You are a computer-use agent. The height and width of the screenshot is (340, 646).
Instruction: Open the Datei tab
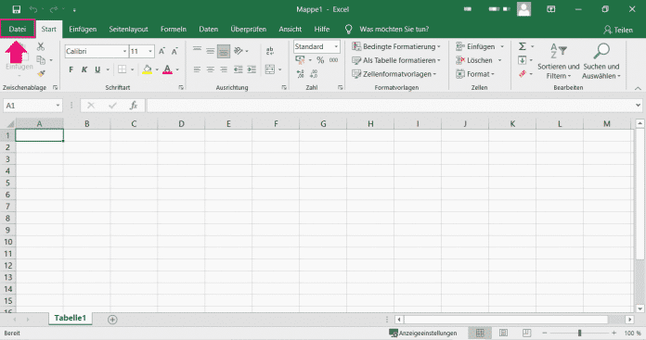pyautogui.click(x=18, y=30)
